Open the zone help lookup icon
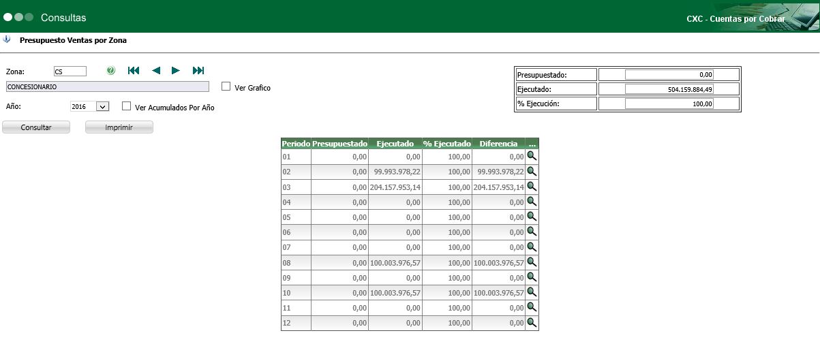820x363 pixels. (111, 70)
